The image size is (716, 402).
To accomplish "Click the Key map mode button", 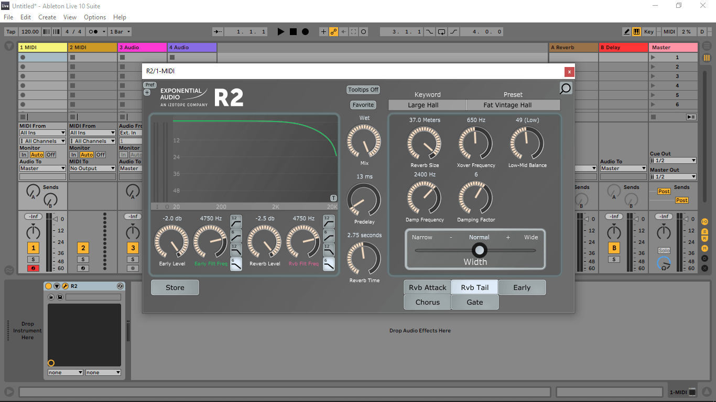I will coord(649,32).
